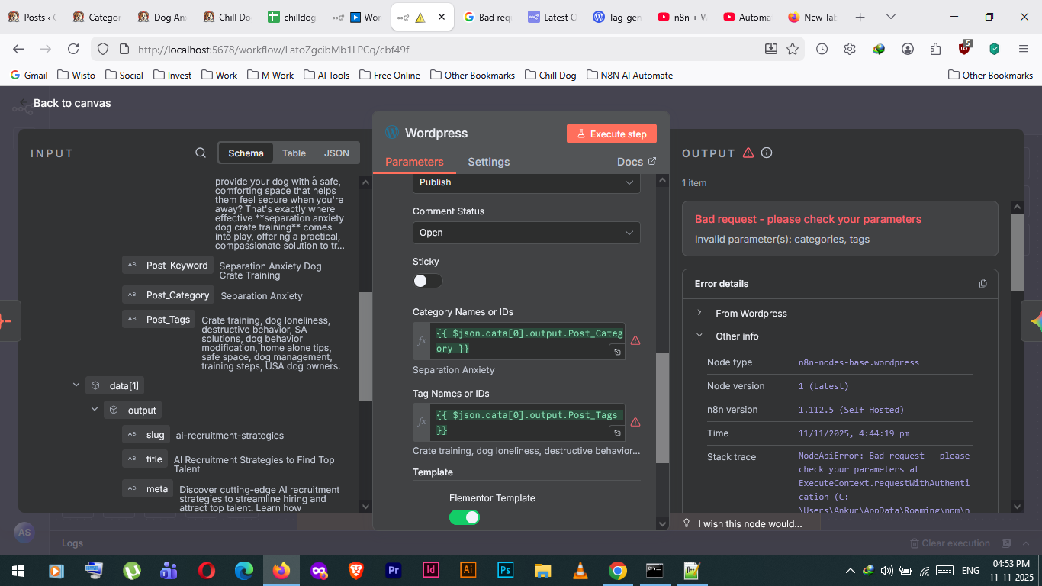The image size is (1042, 586).
Task: Click the Category Names warning triangle icon
Action: pos(635,340)
